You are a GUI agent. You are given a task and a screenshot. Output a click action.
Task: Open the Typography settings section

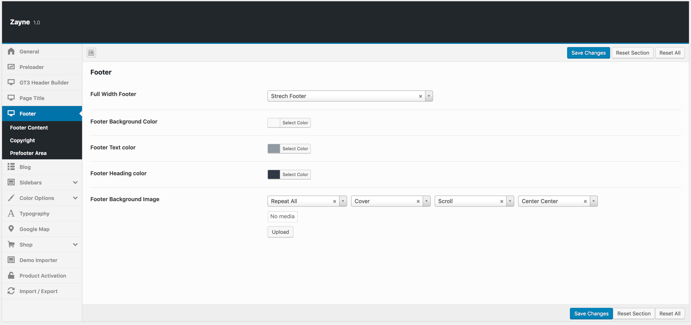point(42,213)
